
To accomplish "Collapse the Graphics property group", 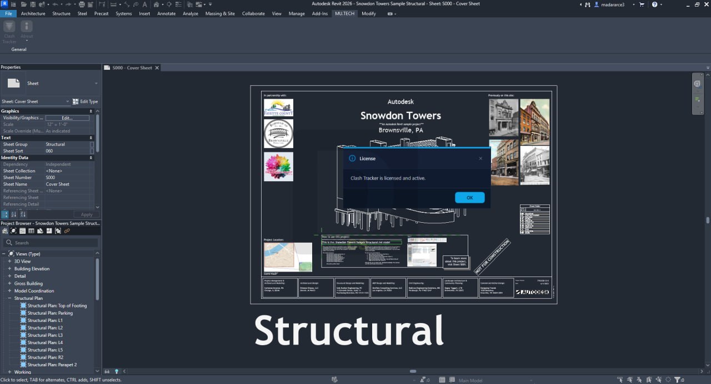I will pyautogui.click(x=91, y=111).
